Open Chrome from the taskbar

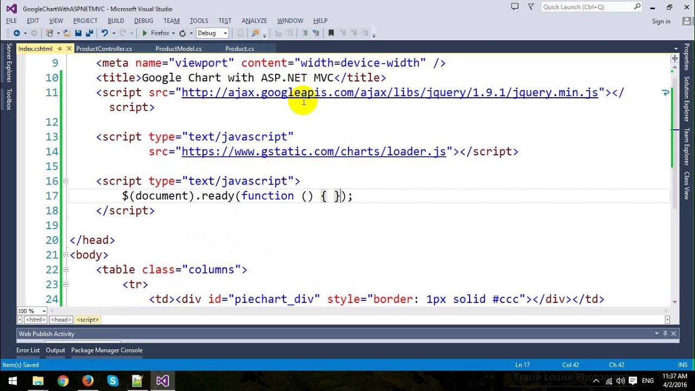point(63,380)
